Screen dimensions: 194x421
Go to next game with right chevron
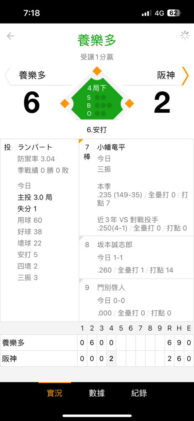pyautogui.click(x=185, y=76)
